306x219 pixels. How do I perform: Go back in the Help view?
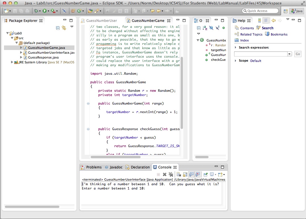click(274, 20)
